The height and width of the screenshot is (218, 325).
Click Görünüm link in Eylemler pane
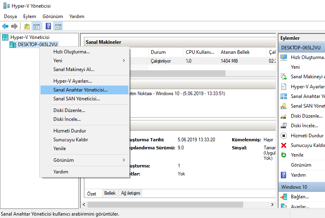pos(301,165)
